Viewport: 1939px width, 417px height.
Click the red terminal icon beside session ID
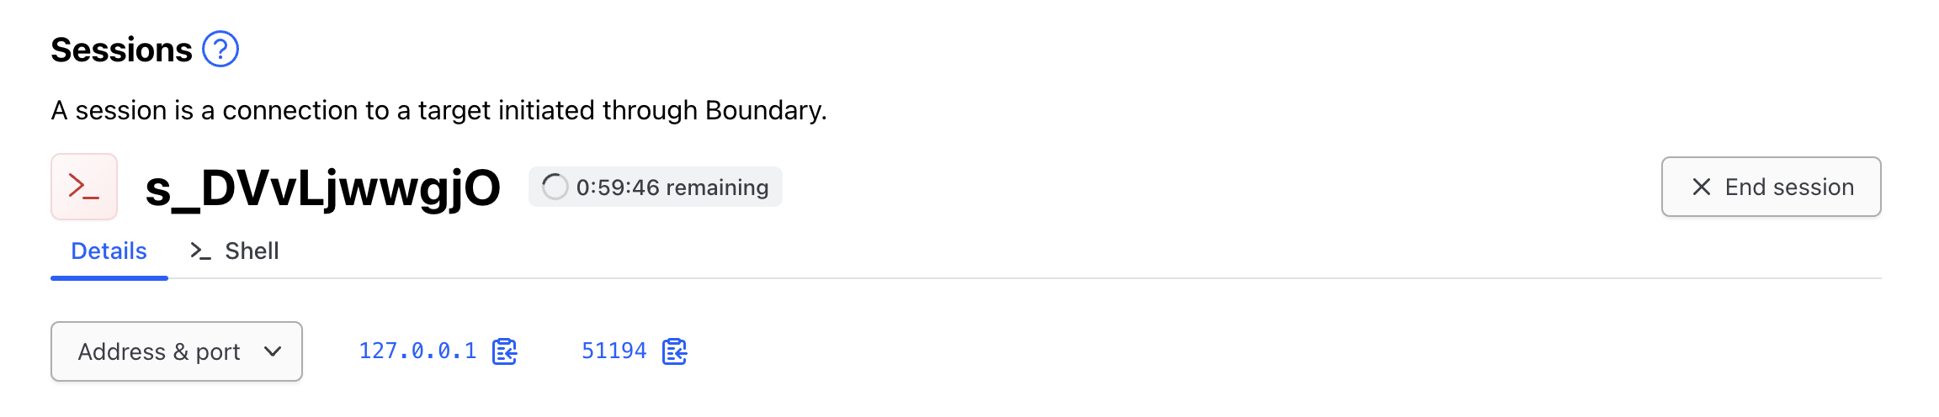(84, 187)
